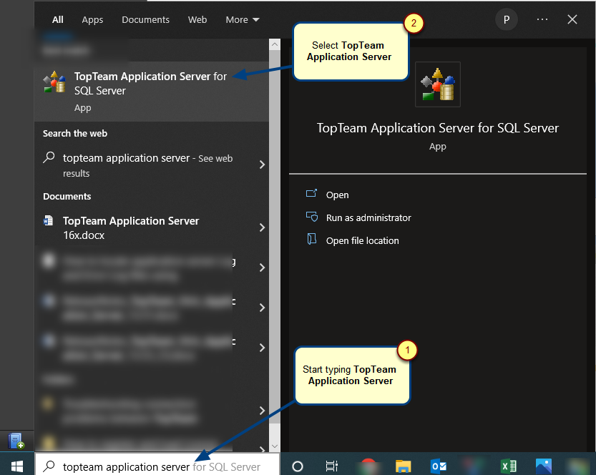Click the web search magnifier icon

tap(49, 157)
